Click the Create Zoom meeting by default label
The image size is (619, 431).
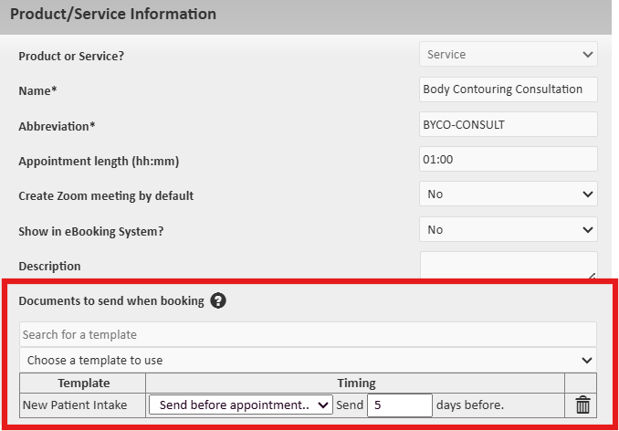(x=106, y=195)
